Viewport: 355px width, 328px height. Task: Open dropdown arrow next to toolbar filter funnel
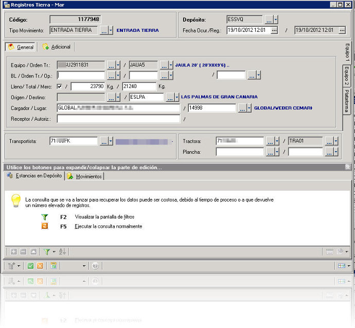(54, 251)
